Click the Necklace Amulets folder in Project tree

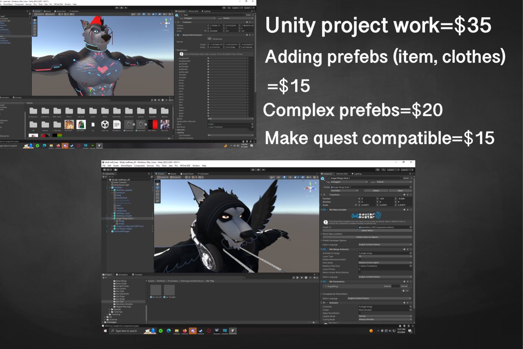click(124, 304)
